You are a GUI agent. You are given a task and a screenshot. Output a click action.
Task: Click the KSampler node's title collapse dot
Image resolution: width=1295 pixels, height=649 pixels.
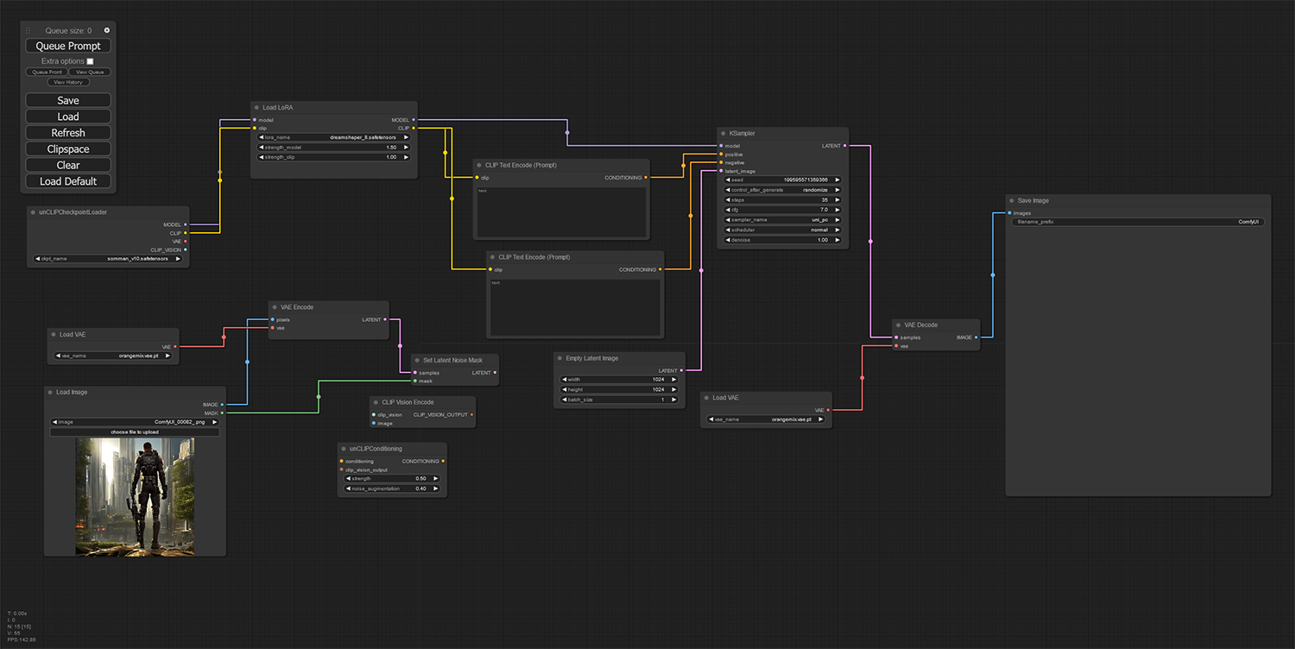[x=723, y=134]
